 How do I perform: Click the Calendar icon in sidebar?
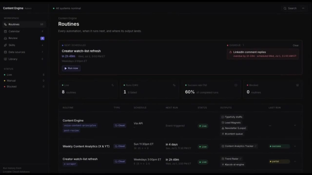pyautogui.click(x=5, y=31)
